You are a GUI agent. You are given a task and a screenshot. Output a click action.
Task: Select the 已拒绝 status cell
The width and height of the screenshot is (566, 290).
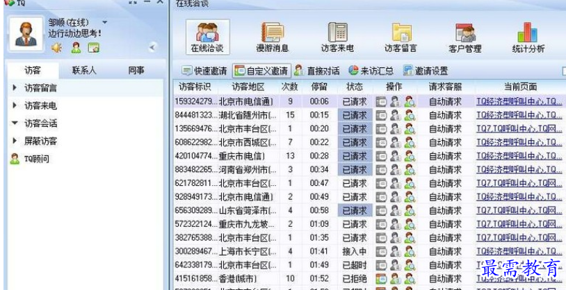pyautogui.click(x=355, y=278)
